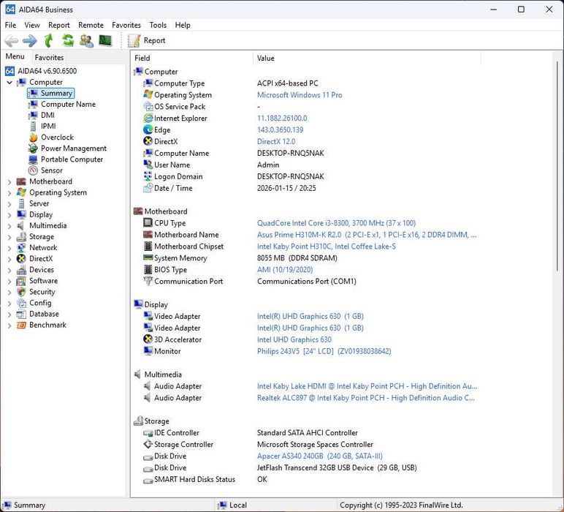Open the Remote menu

(x=91, y=25)
